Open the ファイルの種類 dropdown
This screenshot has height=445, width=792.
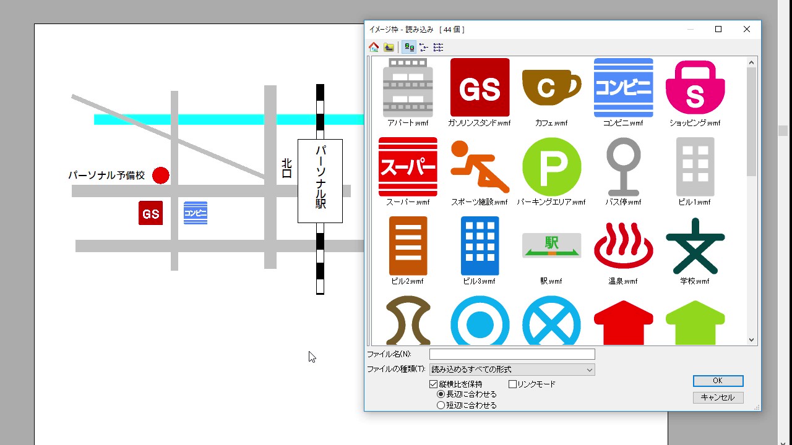point(512,370)
